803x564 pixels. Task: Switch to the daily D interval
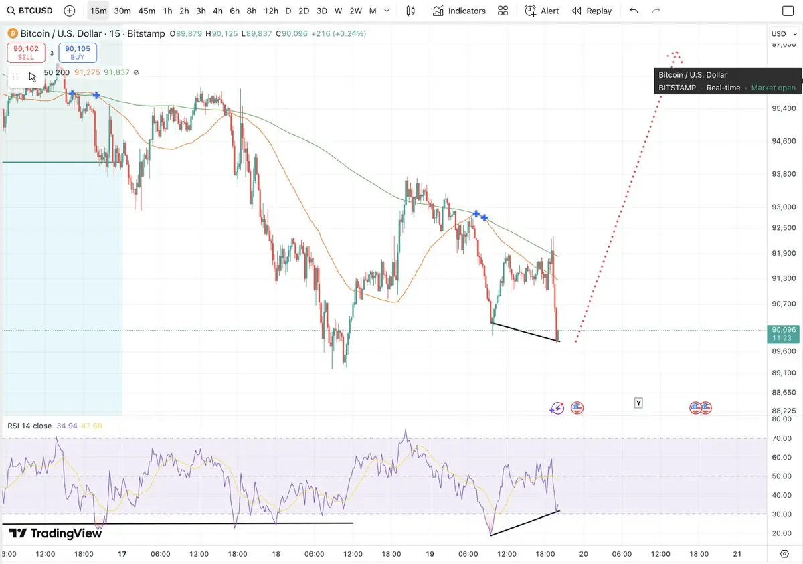288,11
